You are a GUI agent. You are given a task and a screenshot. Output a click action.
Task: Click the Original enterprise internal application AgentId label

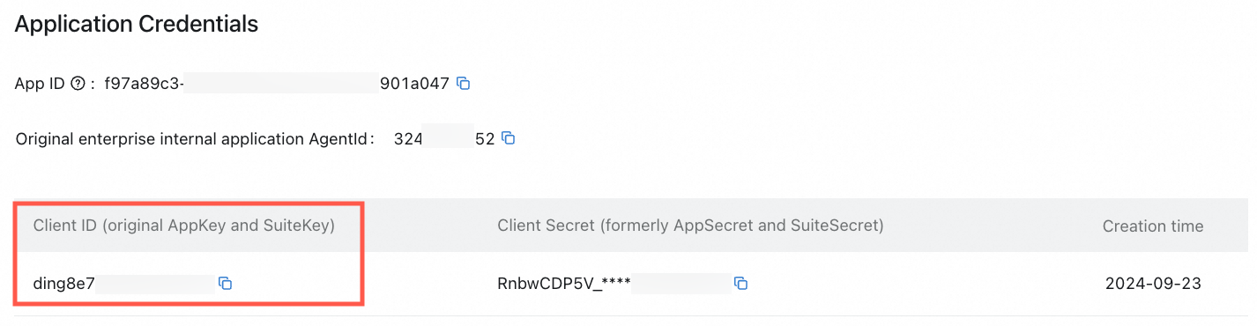point(191,138)
